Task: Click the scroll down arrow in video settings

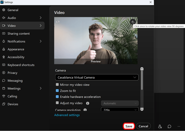Action: pos(142,109)
